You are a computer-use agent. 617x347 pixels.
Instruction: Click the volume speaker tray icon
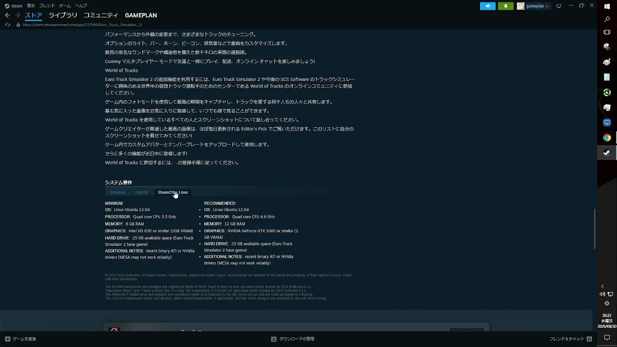(602, 294)
